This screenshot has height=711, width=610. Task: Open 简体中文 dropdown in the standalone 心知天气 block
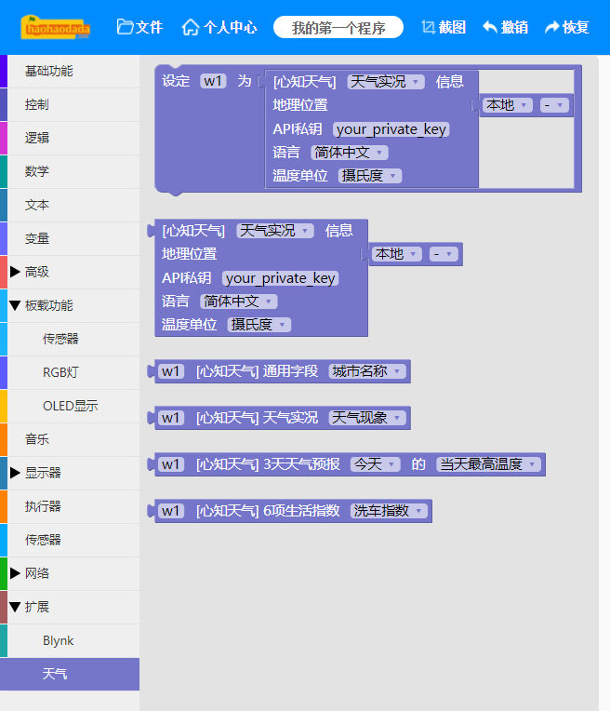click(239, 302)
